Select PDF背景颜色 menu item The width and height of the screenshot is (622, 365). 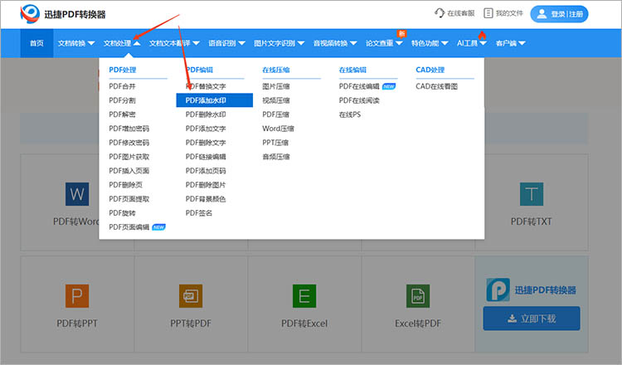point(206,199)
